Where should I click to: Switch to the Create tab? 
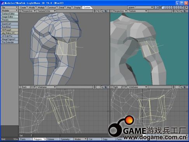(23, 8)
